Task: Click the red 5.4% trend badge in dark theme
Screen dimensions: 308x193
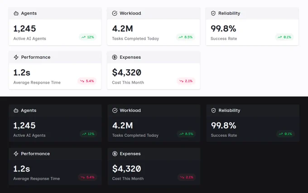Action: coord(87,177)
